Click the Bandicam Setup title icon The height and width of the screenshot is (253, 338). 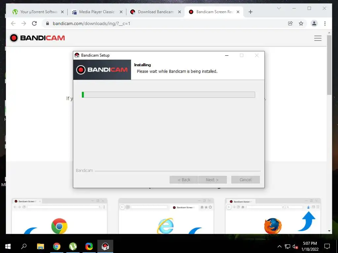coord(77,55)
